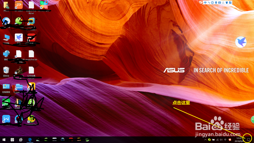Open the Sogou skin shirt icon
Image resolution: width=254 pixels, height=143 pixels.
(x=227, y=3)
